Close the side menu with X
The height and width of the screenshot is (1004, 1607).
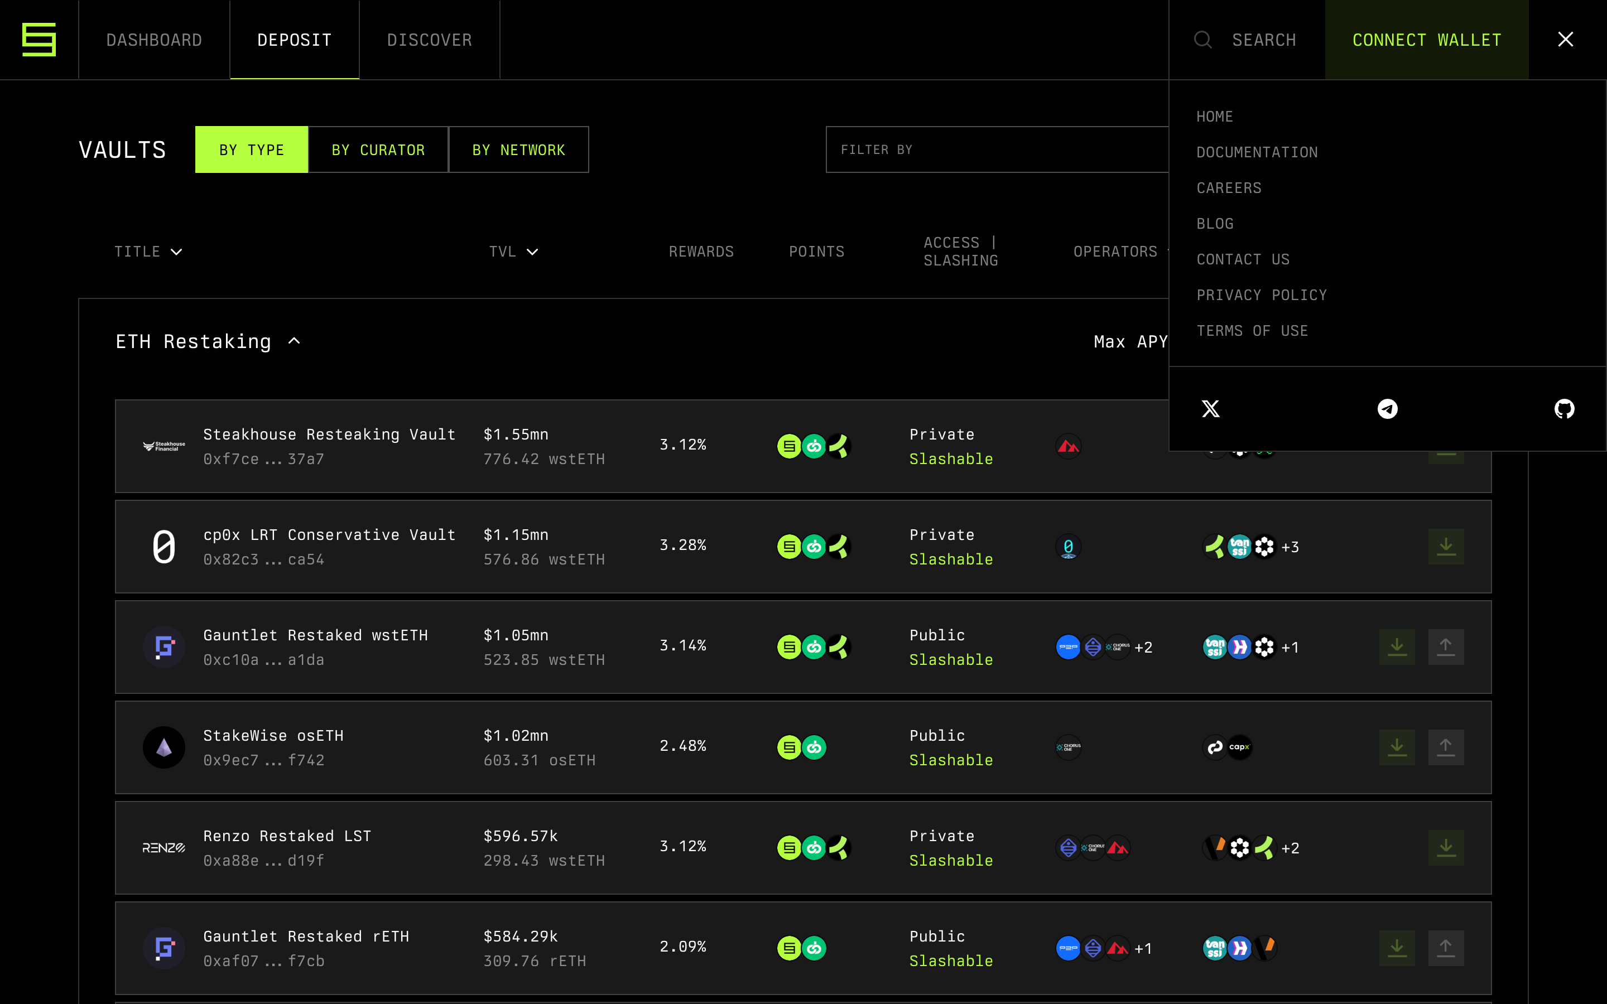[1566, 39]
